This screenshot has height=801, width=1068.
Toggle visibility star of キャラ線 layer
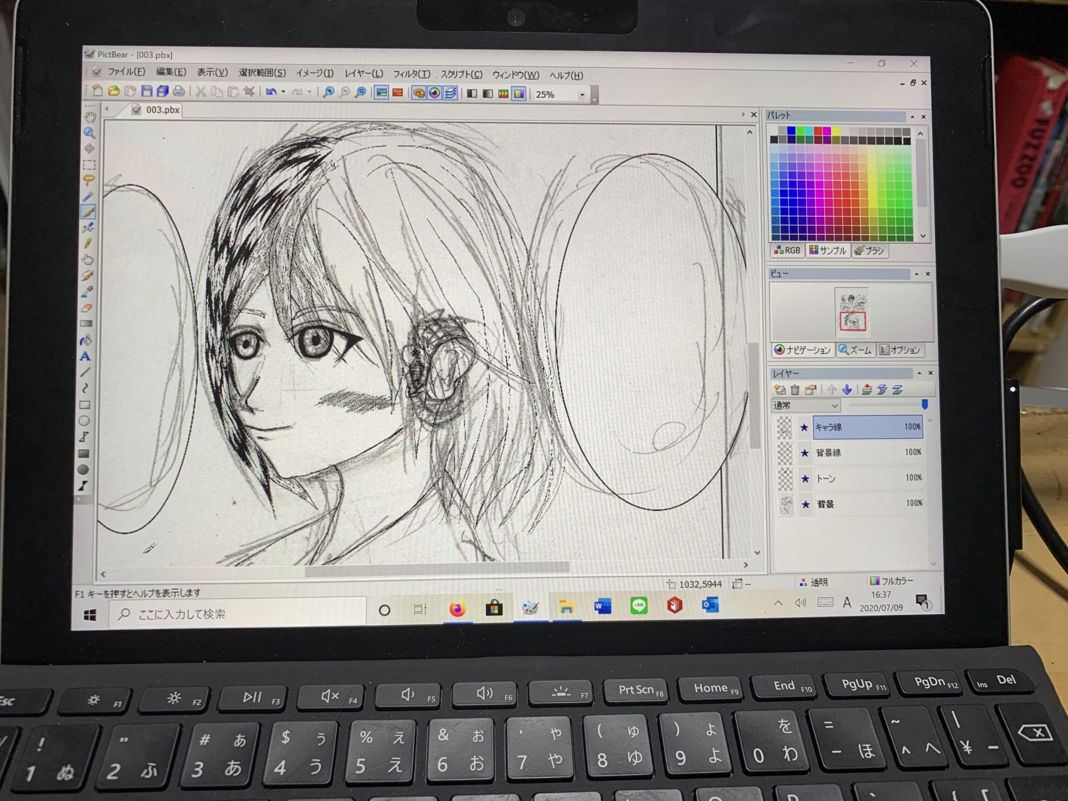coord(804,427)
